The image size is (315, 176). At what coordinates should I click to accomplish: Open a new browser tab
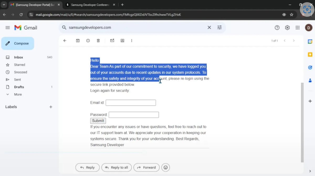122,5
